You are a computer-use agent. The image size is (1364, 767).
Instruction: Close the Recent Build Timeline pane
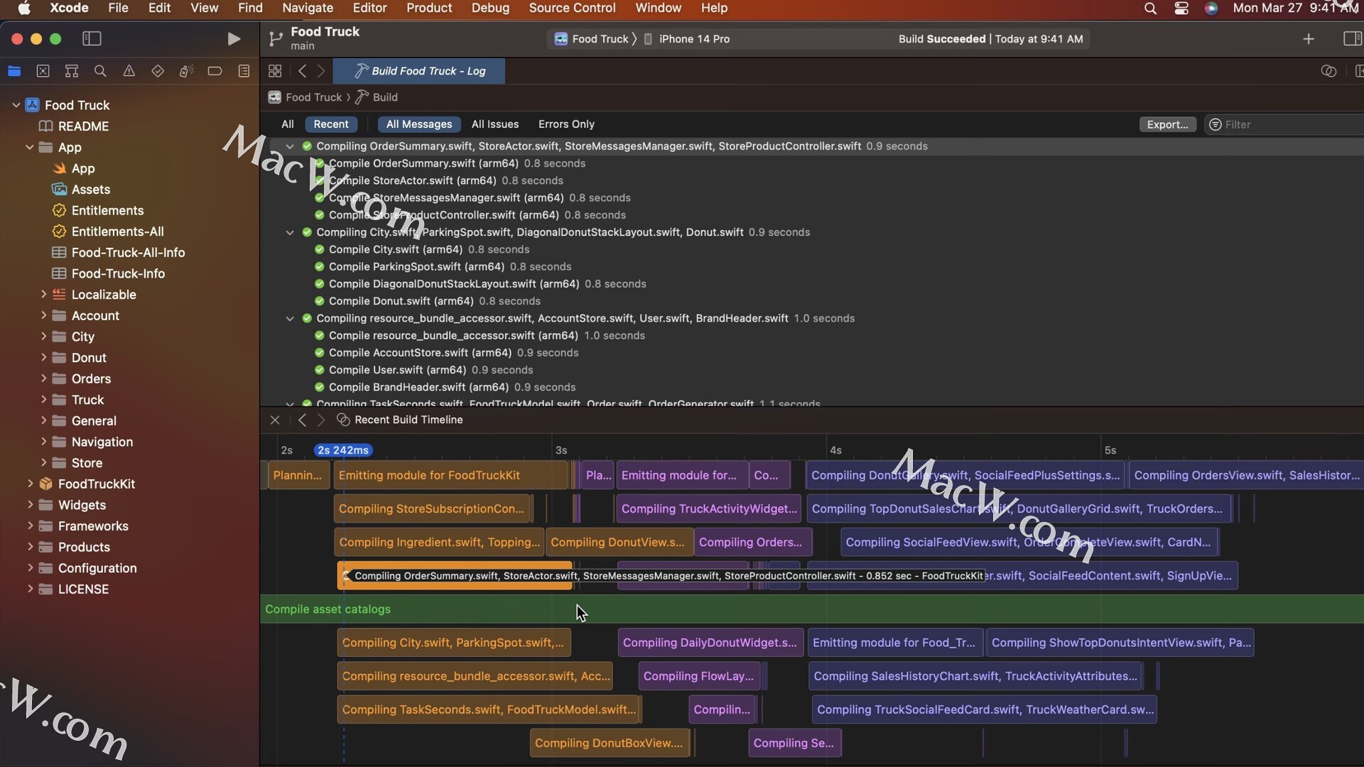(x=275, y=420)
